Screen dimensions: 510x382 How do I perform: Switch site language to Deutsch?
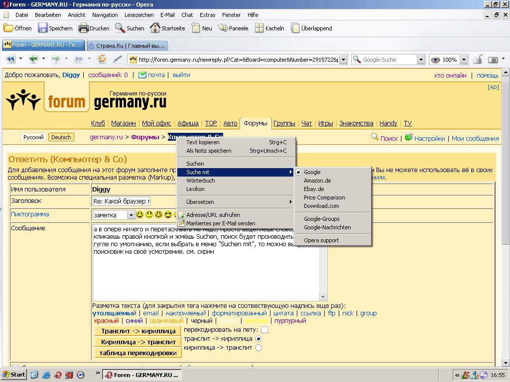tap(61, 137)
